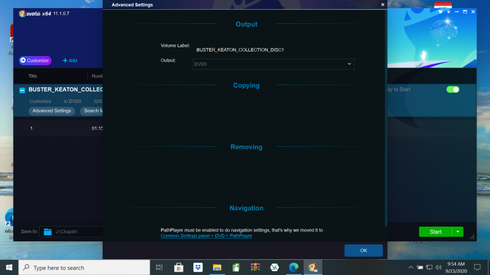Open the DVDFab title bar menu arrow

coord(449,11)
